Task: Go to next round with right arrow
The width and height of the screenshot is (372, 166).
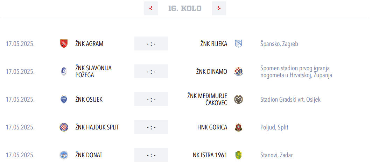Action: point(219,8)
